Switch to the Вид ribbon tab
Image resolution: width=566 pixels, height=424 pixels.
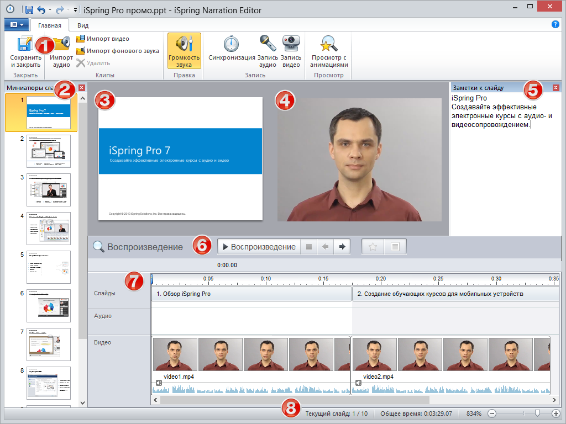[83, 25]
